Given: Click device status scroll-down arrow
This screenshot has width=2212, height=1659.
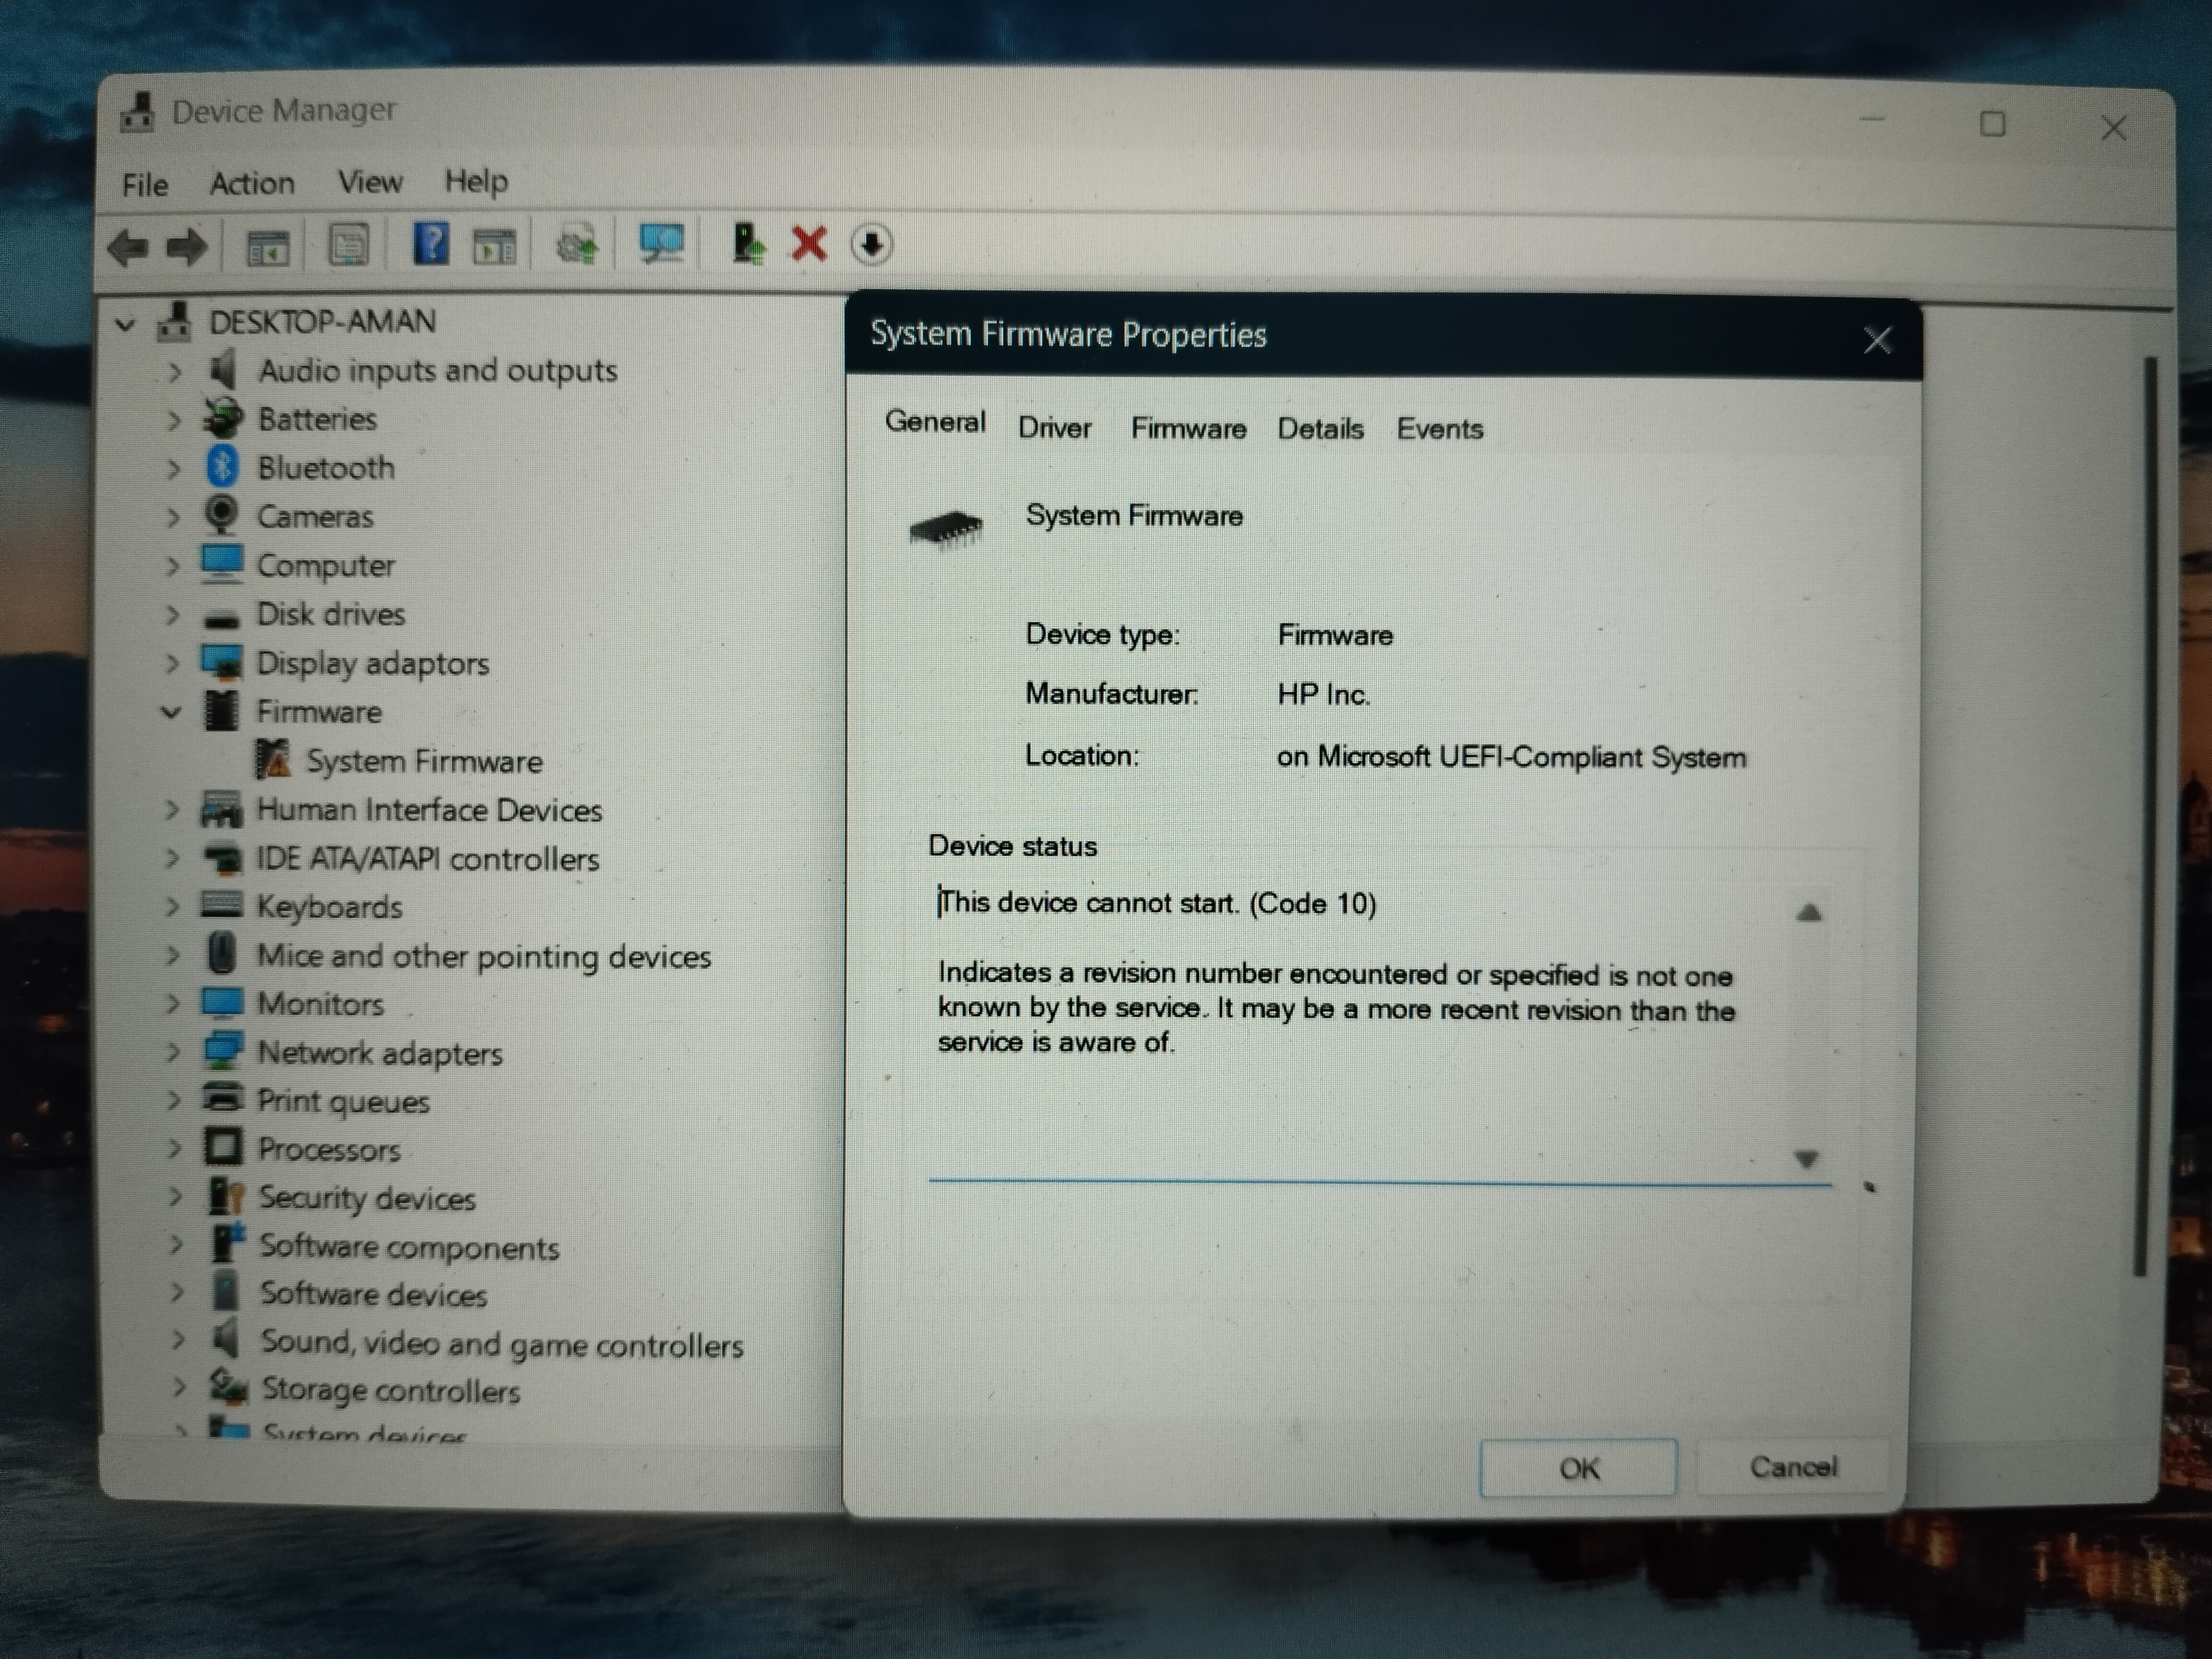Looking at the screenshot, I should coord(1805,1159).
